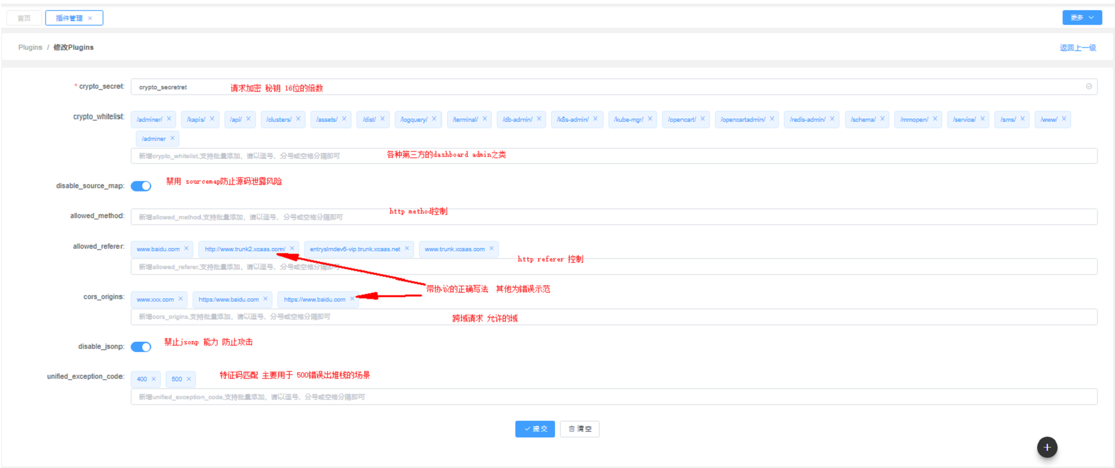
Task: Click the 清空 clear button
Action: click(580, 429)
